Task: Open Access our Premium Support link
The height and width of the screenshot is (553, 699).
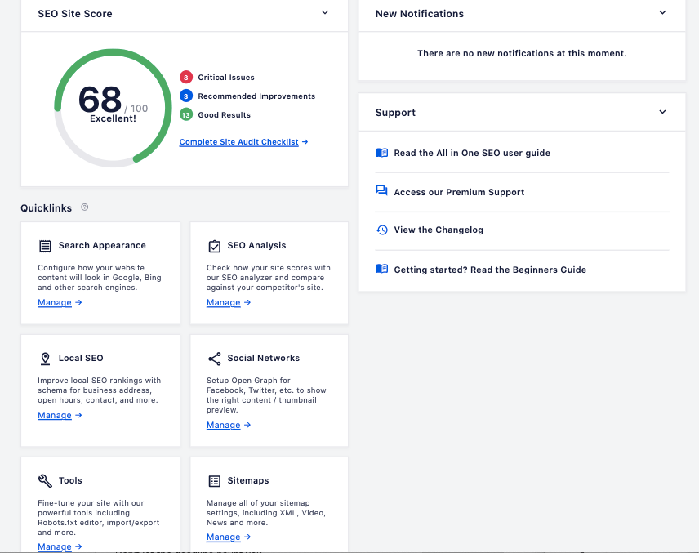Action: [459, 192]
